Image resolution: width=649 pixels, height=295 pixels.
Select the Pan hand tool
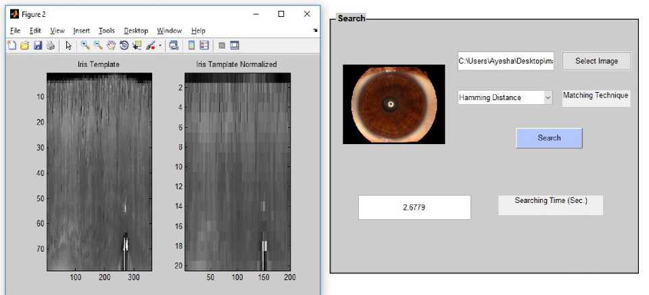click(112, 46)
